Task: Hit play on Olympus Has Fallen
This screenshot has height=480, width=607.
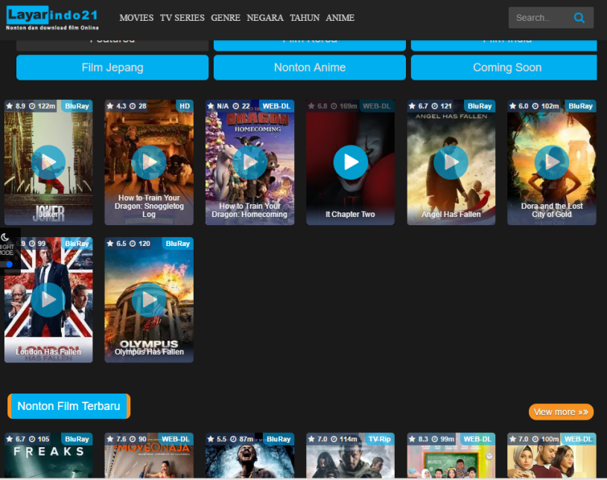Action: tap(149, 300)
